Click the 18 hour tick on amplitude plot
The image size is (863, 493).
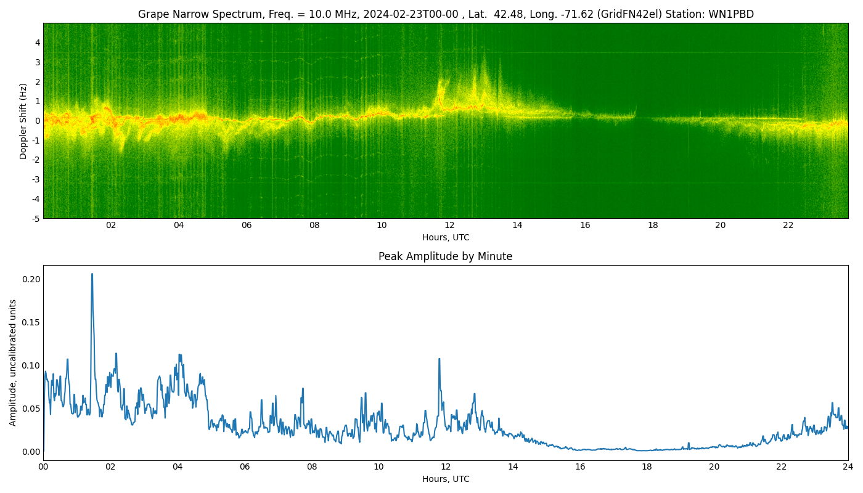coord(647,467)
